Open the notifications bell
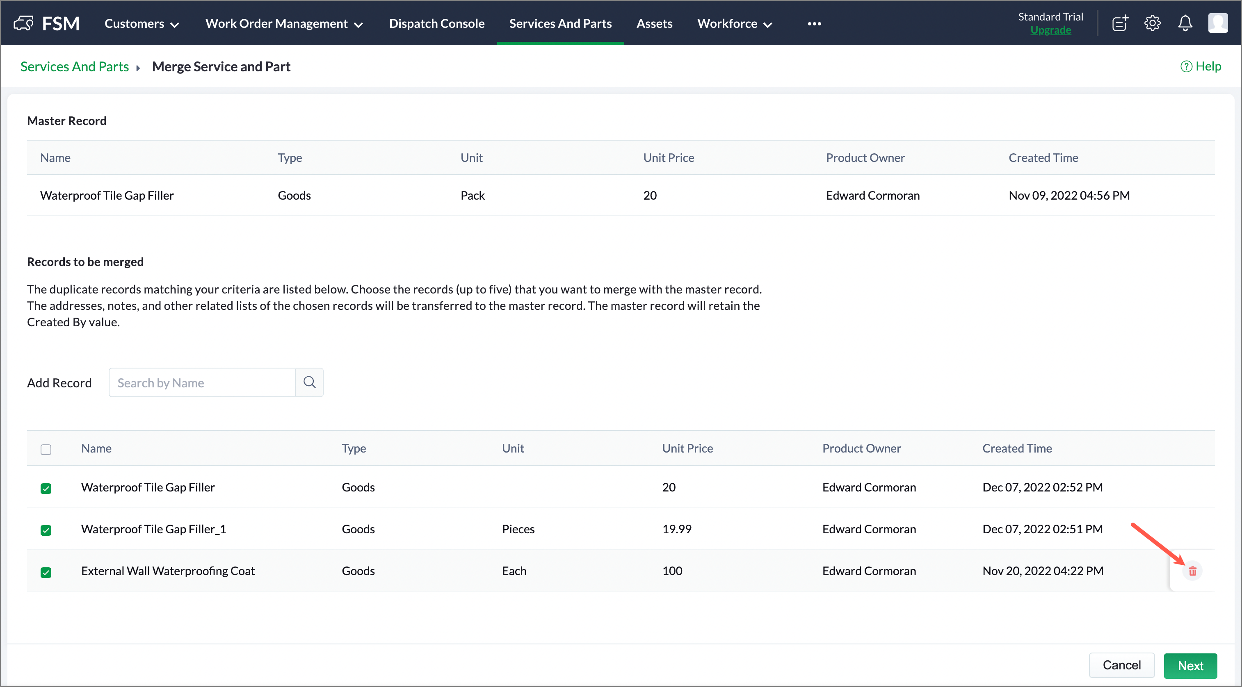Screen dimensions: 1242x687 [x=1185, y=23]
